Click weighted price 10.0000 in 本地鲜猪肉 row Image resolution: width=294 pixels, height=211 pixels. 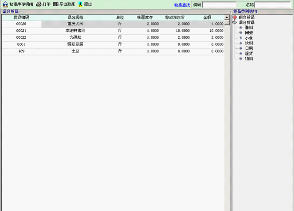coord(183,31)
